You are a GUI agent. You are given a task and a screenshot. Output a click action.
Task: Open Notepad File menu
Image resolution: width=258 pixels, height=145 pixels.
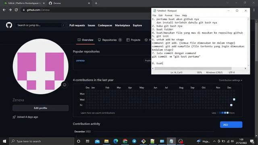pos(154,15)
